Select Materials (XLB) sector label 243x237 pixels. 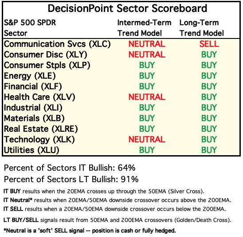click(x=34, y=119)
